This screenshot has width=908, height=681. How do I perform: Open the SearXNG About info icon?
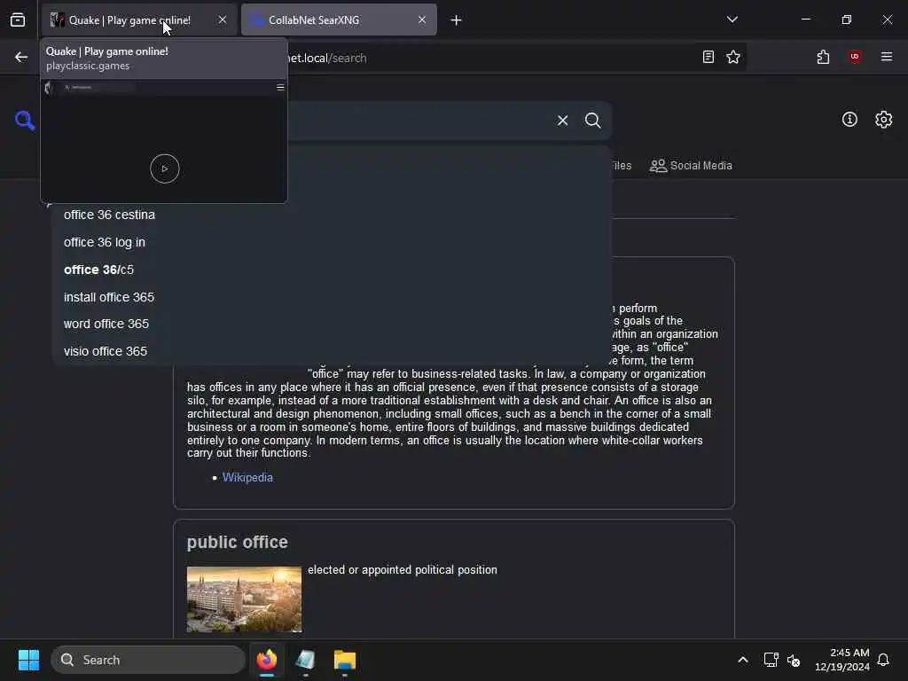(x=849, y=120)
